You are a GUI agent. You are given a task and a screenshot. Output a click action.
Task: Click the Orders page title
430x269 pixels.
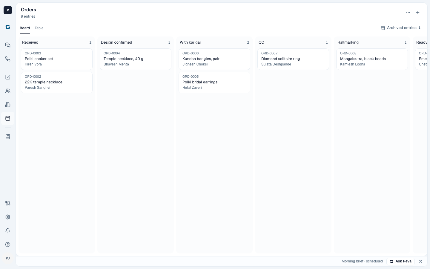[x=28, y=10]
